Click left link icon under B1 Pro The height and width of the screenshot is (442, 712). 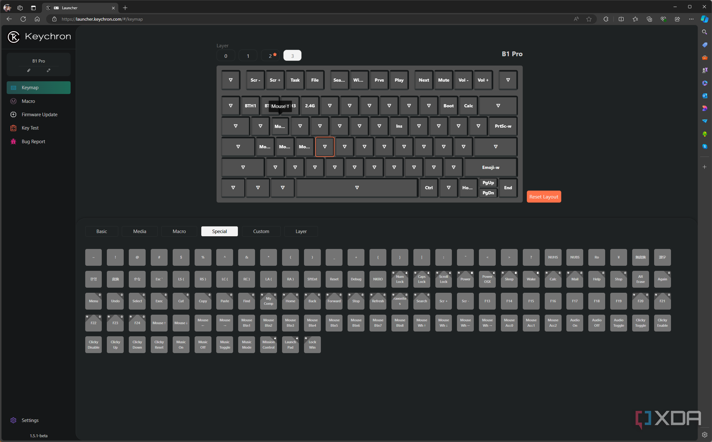[29, 70]
